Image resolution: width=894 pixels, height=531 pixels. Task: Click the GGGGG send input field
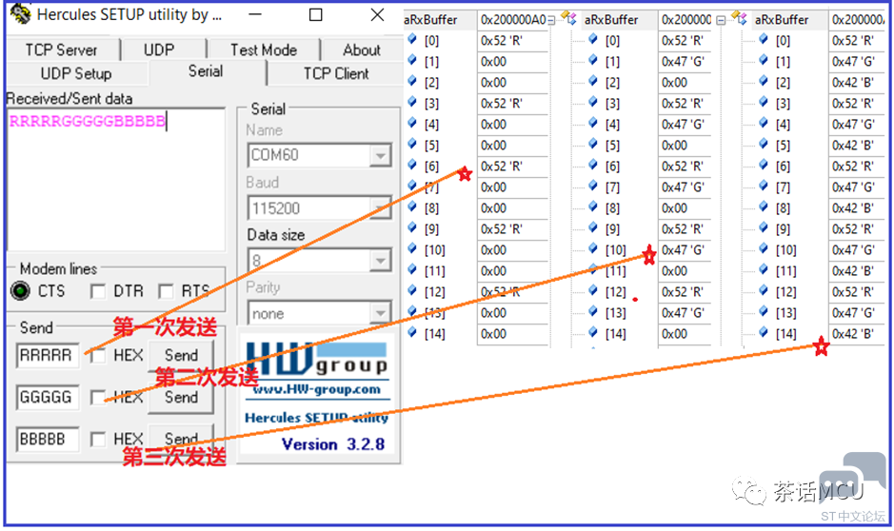(x=48, y=397)
